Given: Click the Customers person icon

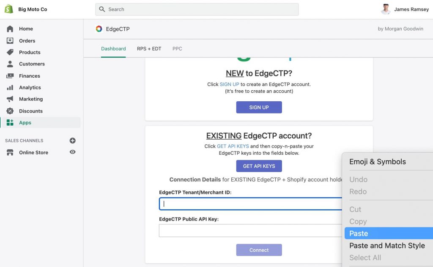Looking at the screenshot, I should tap(10, 64).
